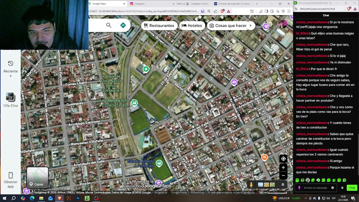Open Adobe Illustrator from taskbar

coord(69,198)
